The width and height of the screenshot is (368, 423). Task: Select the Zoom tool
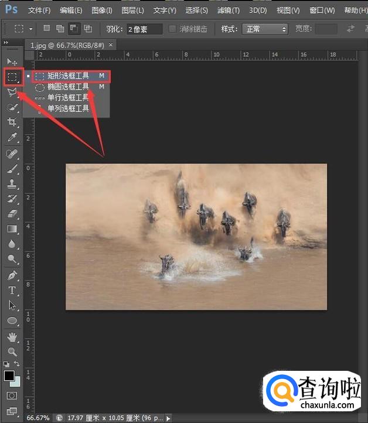pyautogui.click(x=12, y=352)
